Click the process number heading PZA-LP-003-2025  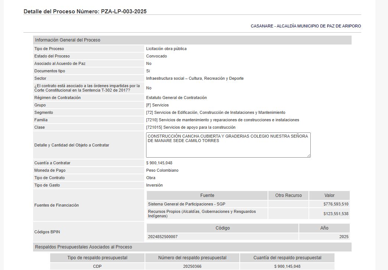click(x=85, y=11)
